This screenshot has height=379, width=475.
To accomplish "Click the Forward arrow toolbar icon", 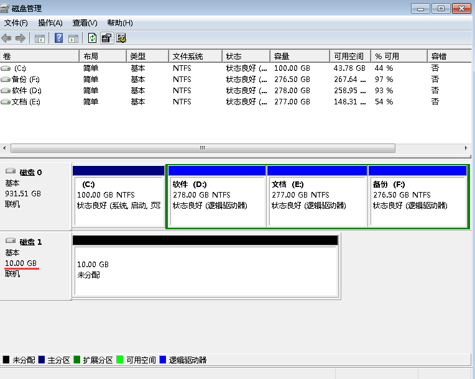I will [21, 38].
